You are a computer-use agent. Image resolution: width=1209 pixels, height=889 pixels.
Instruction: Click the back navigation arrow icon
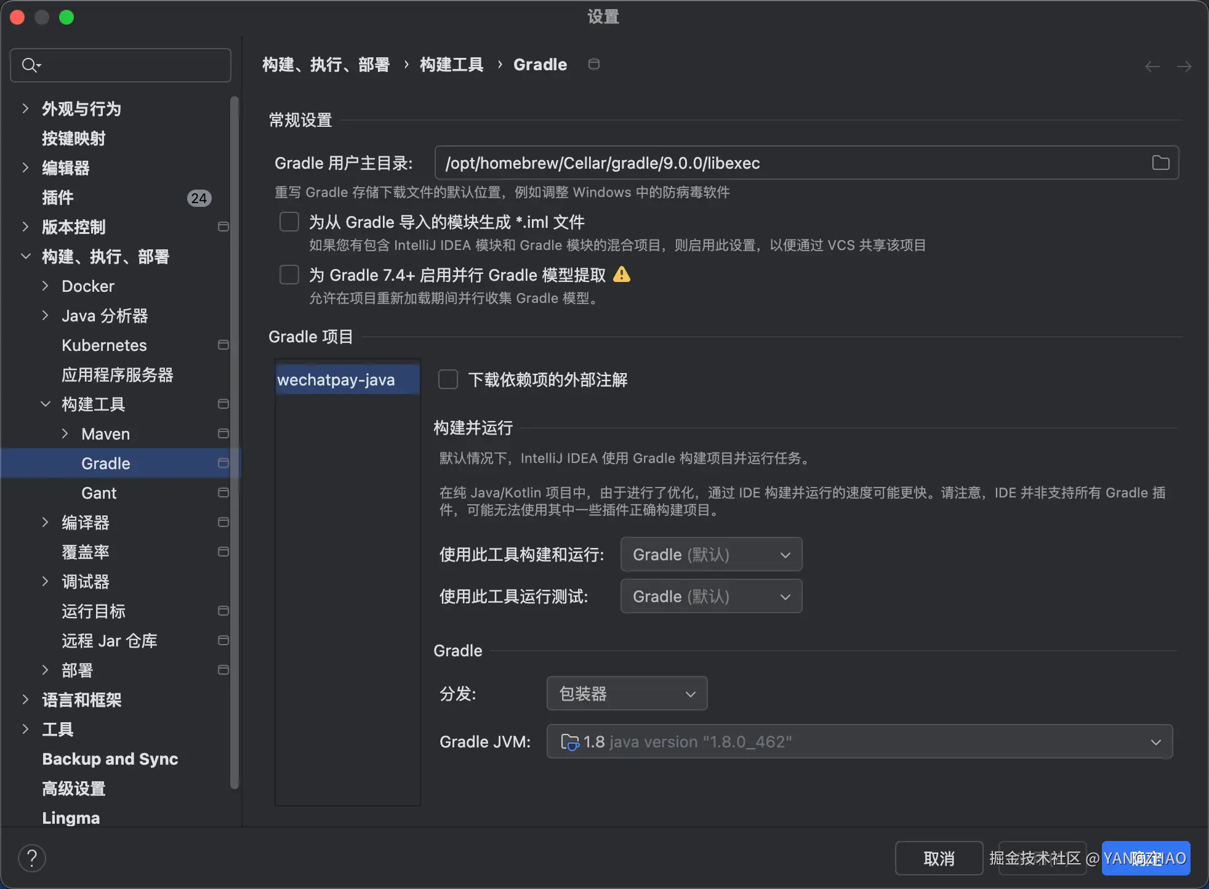click(x=1152, y=66)
